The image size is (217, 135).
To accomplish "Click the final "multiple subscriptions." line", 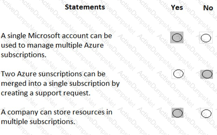I will [38, 122].
